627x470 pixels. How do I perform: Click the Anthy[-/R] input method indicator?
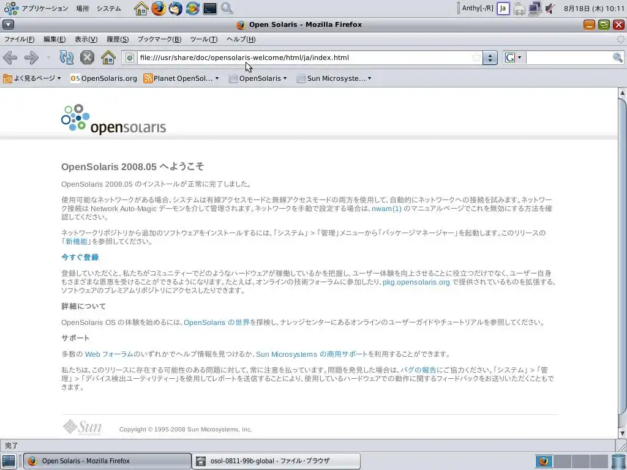tap(478, 8)
